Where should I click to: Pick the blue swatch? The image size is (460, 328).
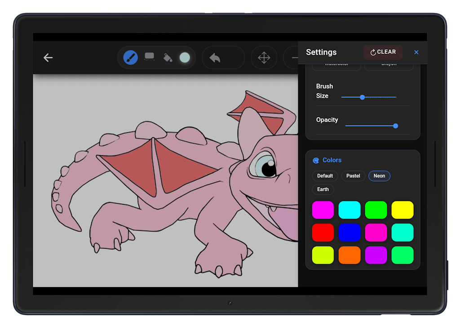pyautogui.click(x=349, y=232)
